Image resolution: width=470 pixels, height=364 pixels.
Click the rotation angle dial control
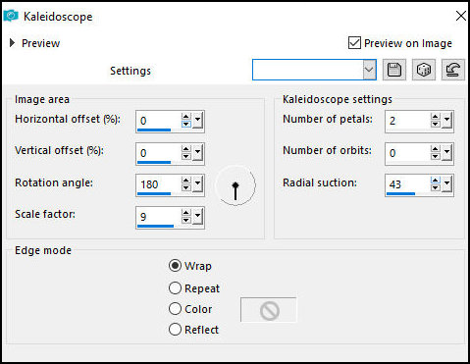(235, 185)
